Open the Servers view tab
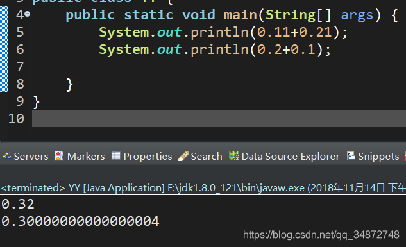Image resolution: width=406 pixels, height=247 pixels. pos(25,157)
